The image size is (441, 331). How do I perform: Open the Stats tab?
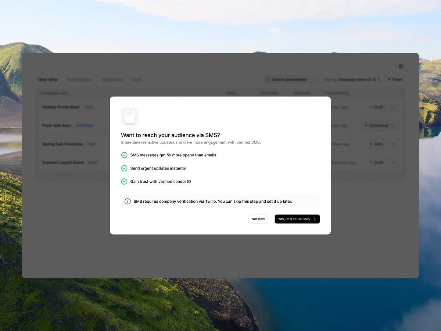coord(136,79)
